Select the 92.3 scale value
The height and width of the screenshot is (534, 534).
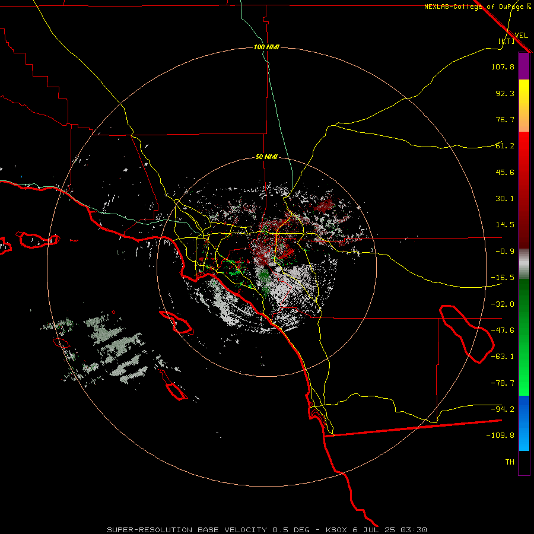(x=505, y=93)
